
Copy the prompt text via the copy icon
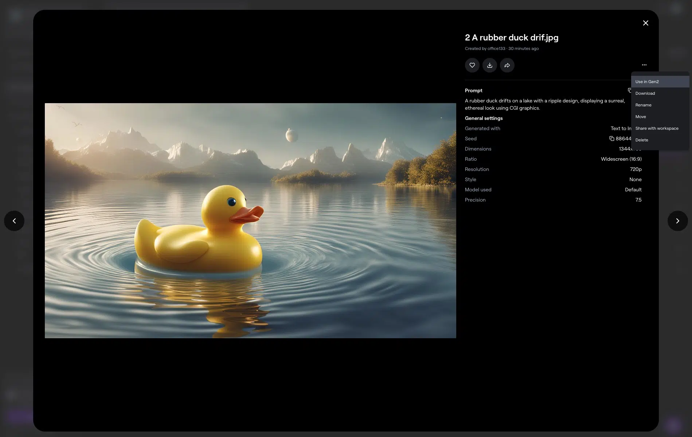[630, 90]
